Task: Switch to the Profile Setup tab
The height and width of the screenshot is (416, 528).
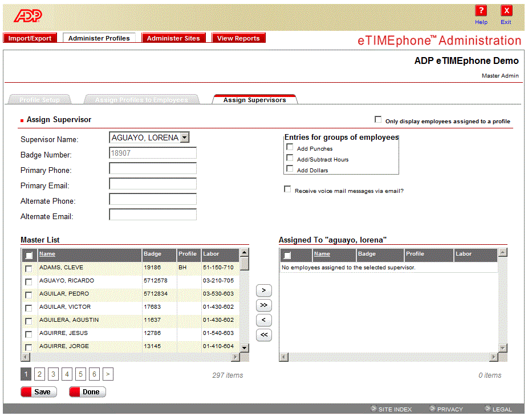Action: (x=40, y=99)
